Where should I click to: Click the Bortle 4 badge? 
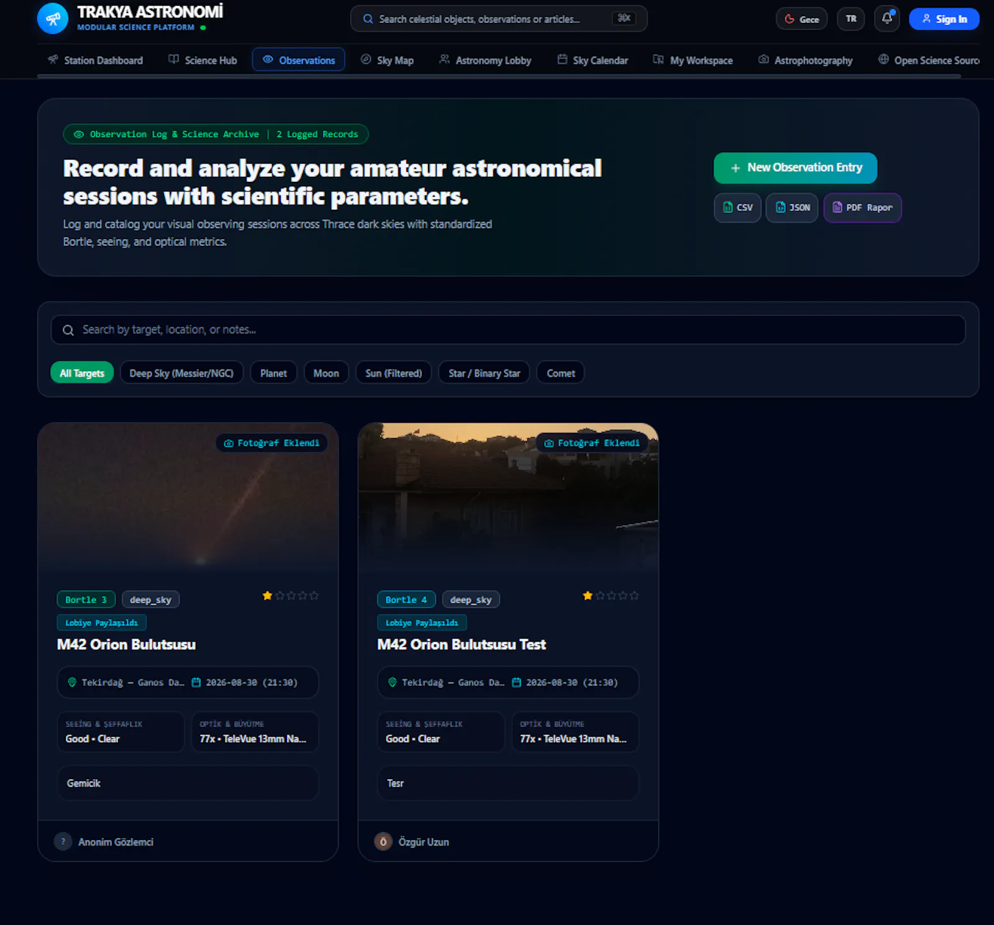click(406, 599)
